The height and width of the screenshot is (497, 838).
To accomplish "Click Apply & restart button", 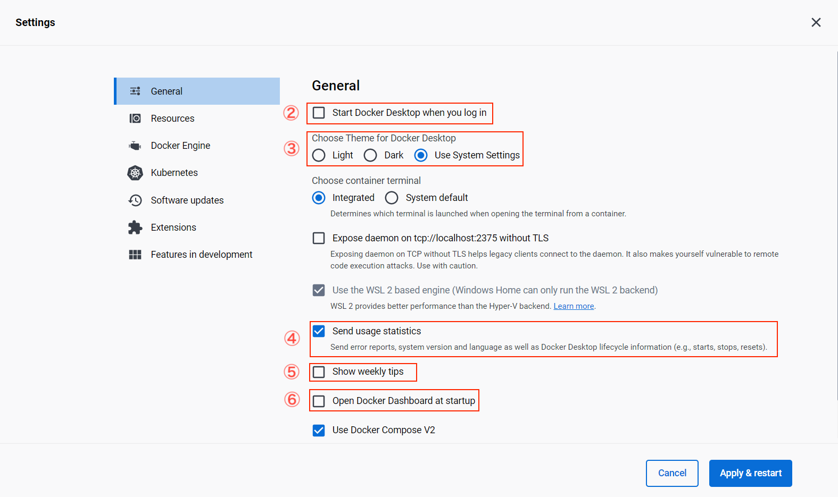I will pyautogui.click(x=750, y=473).
